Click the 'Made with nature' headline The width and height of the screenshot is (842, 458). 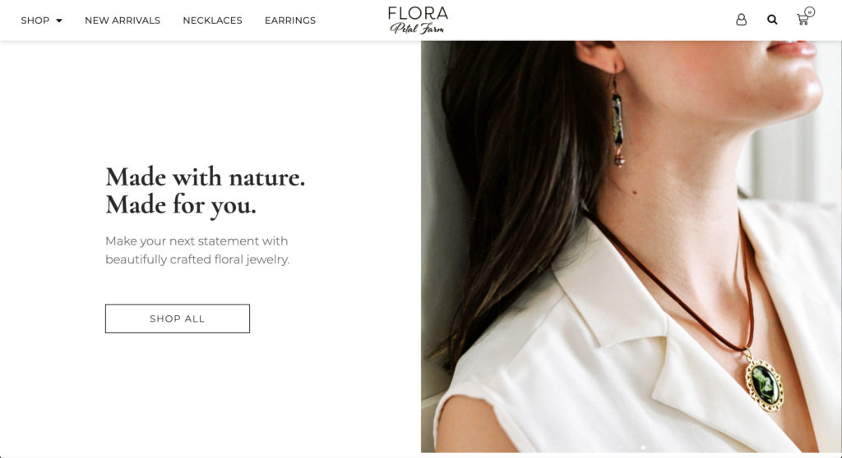tap(205, 177)
